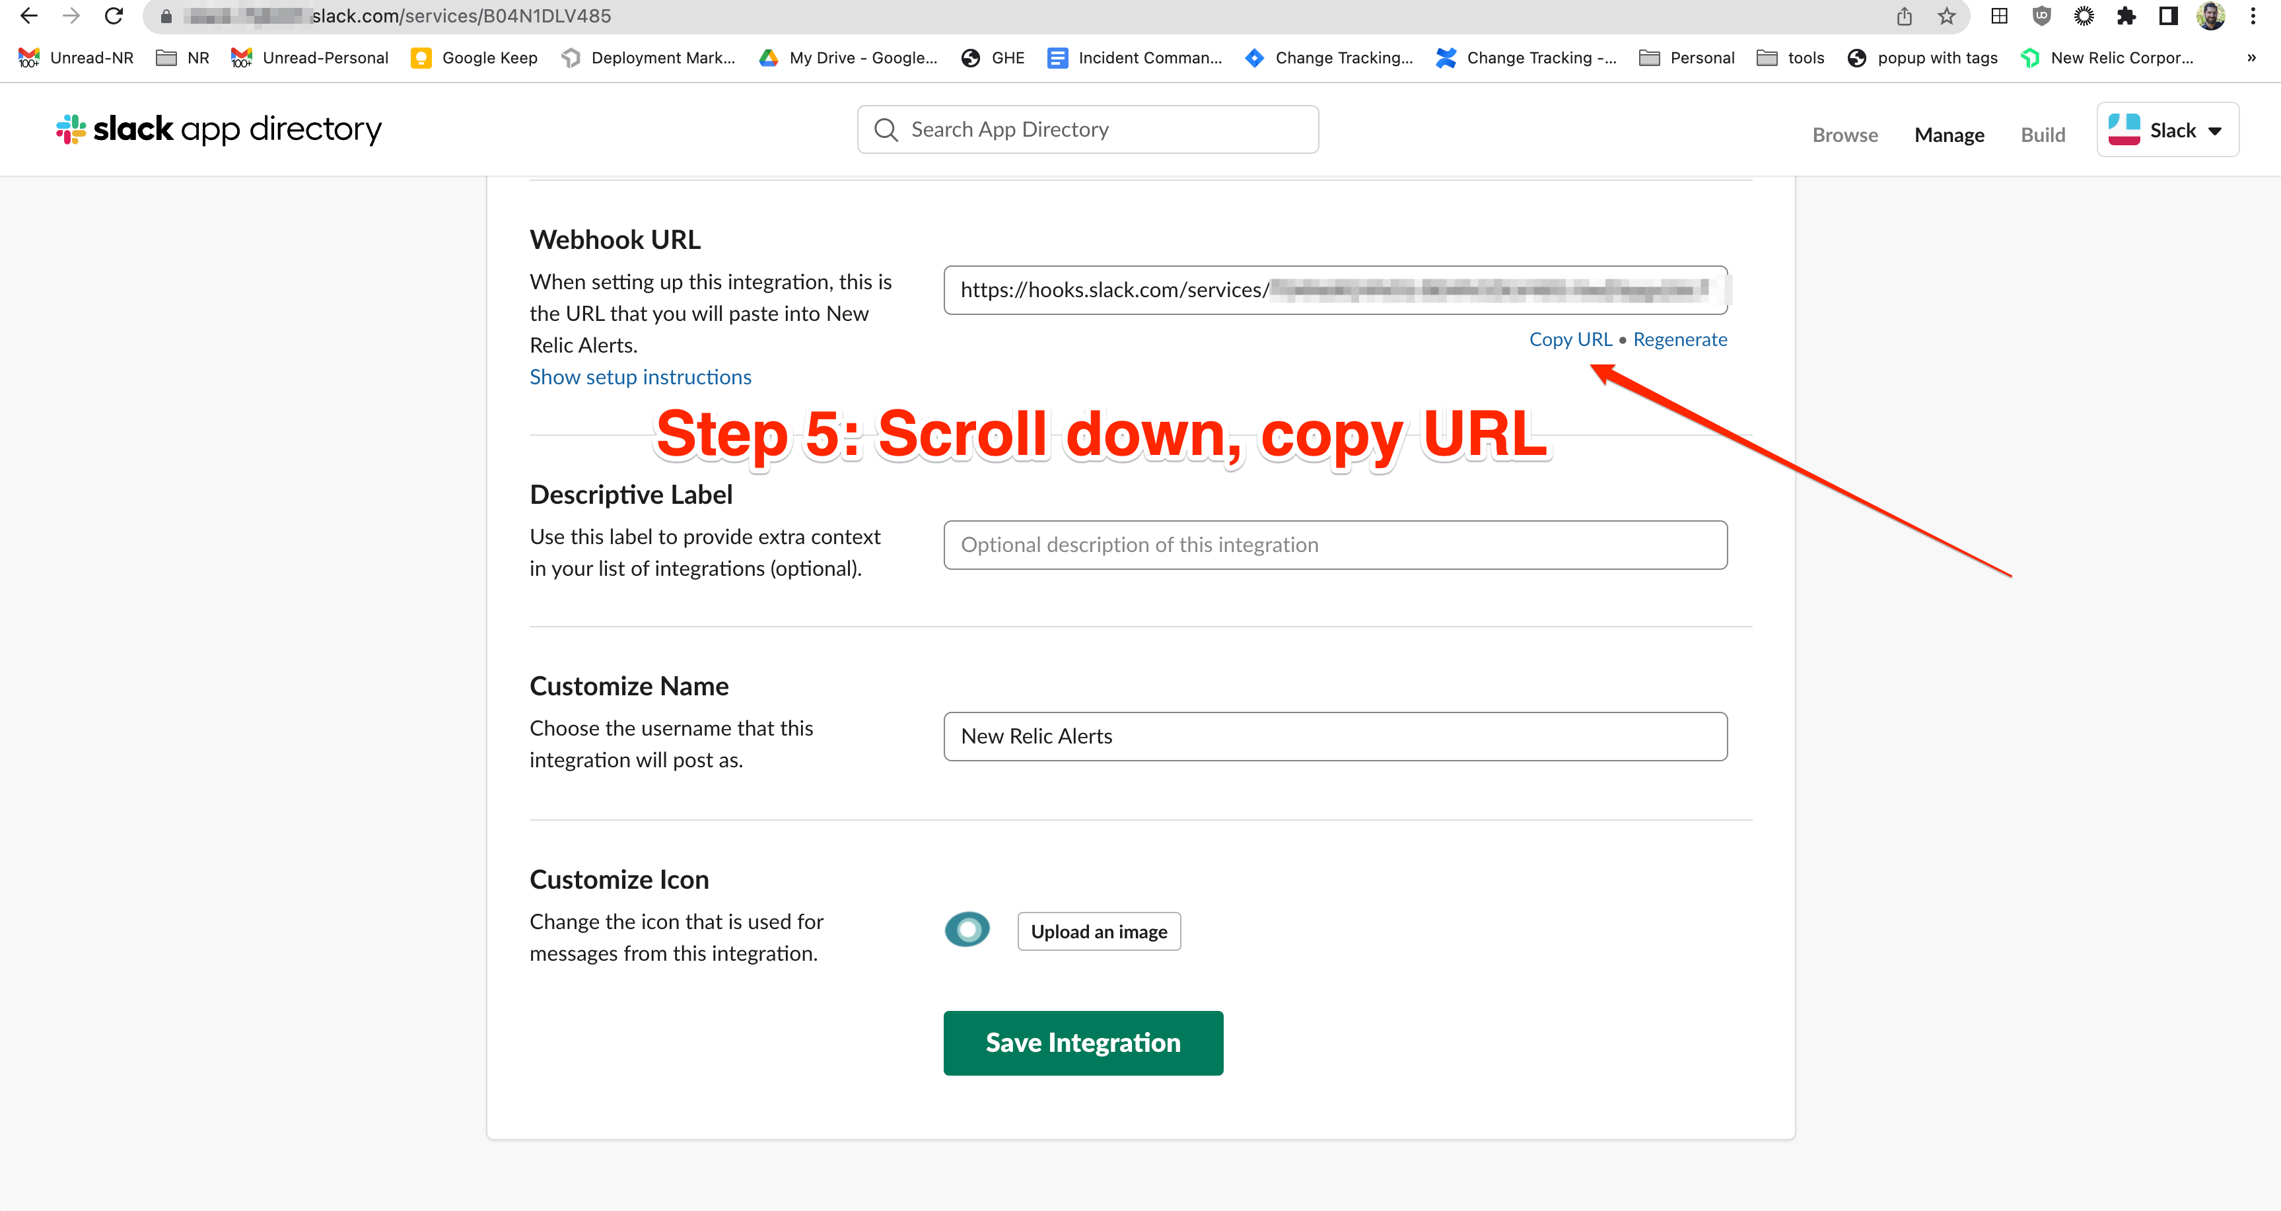Viewport: 2281px width, 1211px height.
Task: Click the Descriptive Label input field
Action: pyautogui.click(x=1335, y=544)
